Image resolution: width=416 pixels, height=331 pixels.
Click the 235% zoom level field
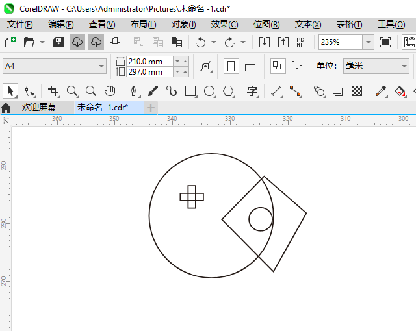coord(341,42)
